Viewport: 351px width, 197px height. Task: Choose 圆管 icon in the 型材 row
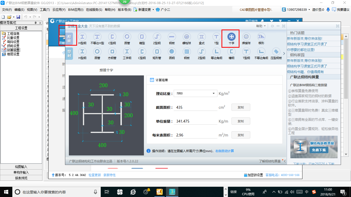click(x=97, y=52)
